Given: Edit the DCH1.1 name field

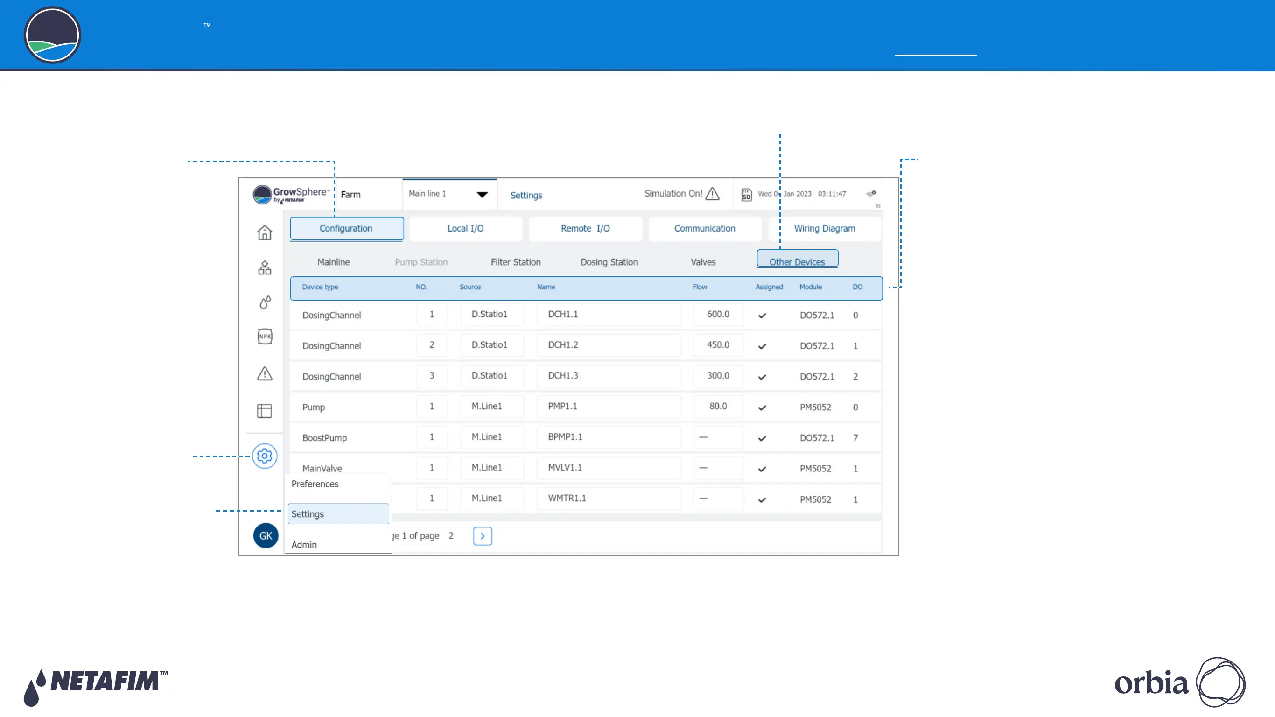Looking at the screenshot, I should pyautogui.click(x=609, y=315).
